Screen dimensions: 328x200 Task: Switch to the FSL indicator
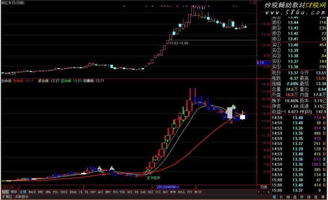point(56,192)
